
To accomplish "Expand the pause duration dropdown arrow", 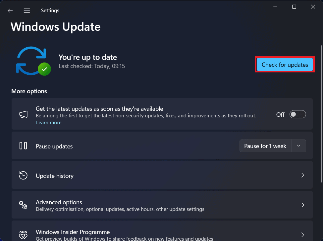I will [x=299, y=146].
